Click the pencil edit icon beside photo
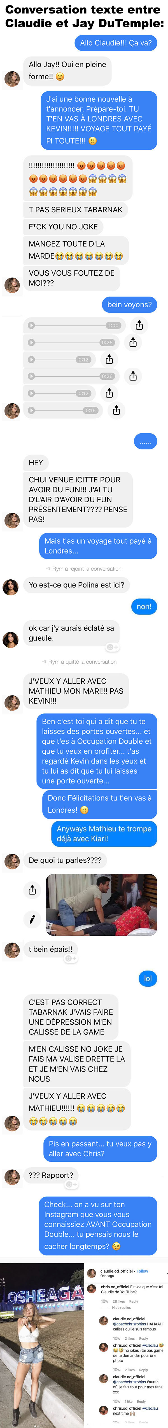168x1428 pixels. (x=32, y=919)
